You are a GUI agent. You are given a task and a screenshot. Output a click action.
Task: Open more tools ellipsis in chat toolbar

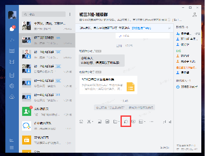[x=151, y=122]
